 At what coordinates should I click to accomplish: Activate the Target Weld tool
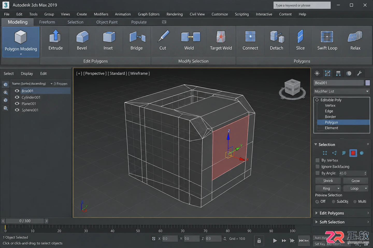(x=221, y=37)
